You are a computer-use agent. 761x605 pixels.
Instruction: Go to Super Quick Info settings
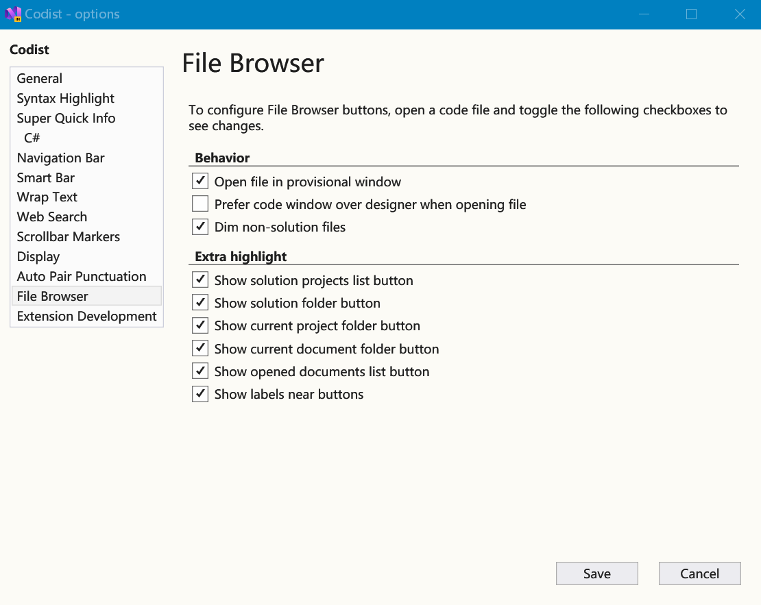click(x=86, y=118)
